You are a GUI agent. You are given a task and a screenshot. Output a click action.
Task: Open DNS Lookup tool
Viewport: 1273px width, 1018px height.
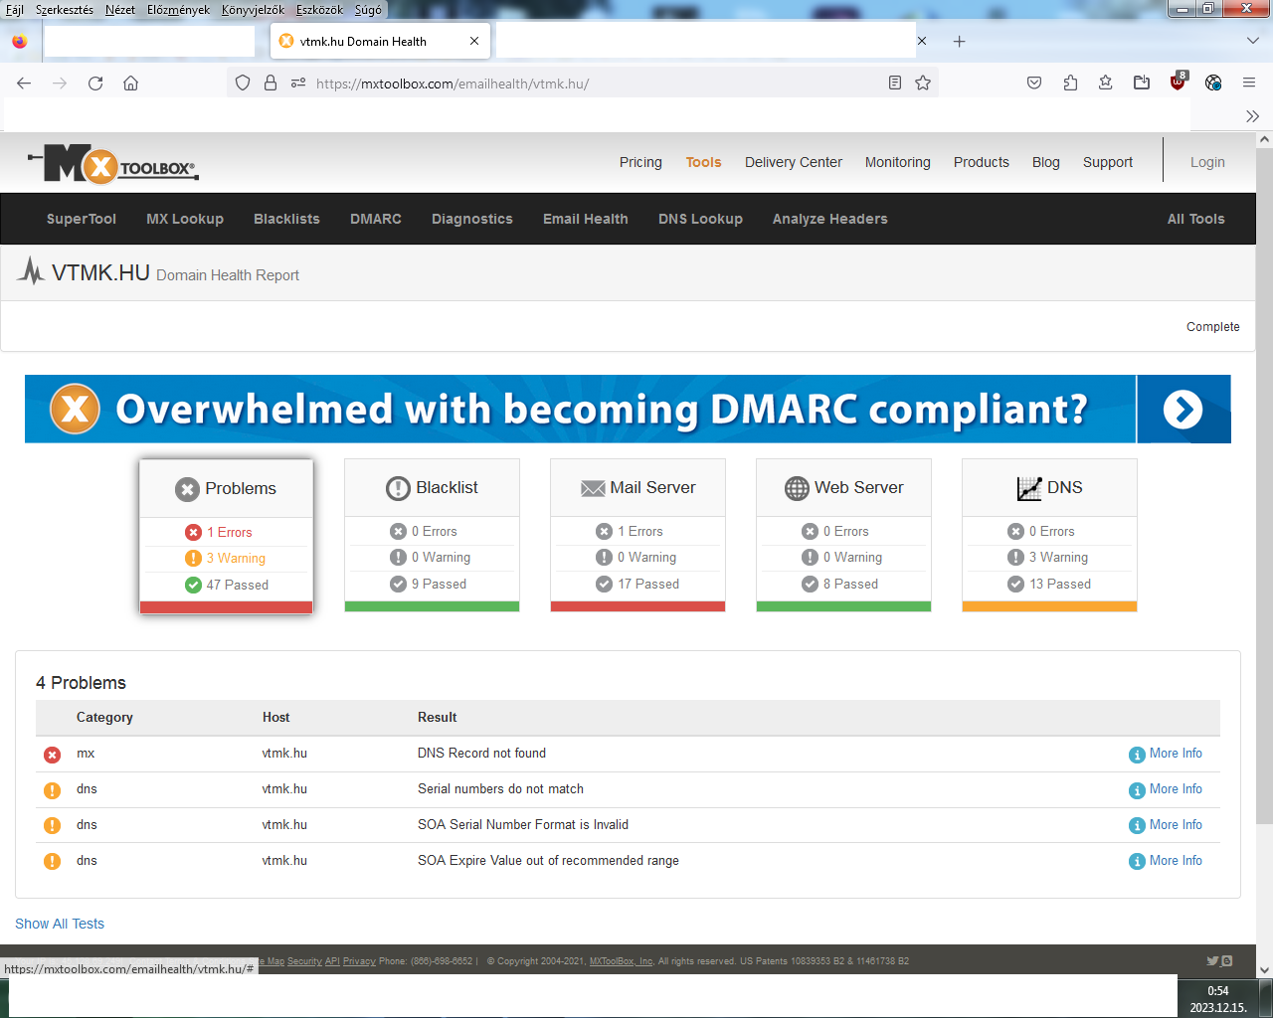point(700,219)
